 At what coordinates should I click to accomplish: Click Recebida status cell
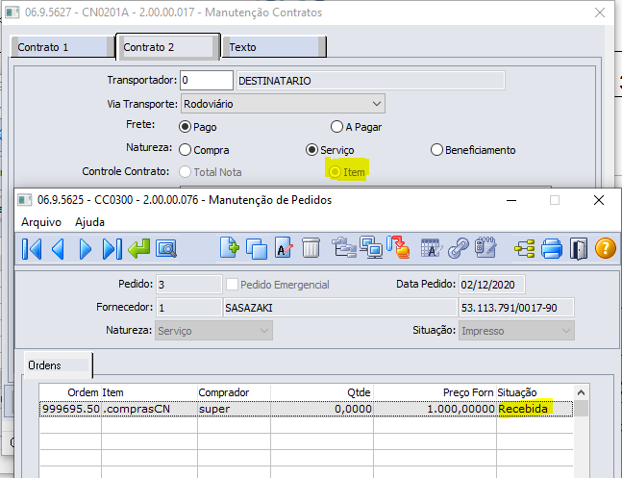pyautogui.click(x=535, y=409)
